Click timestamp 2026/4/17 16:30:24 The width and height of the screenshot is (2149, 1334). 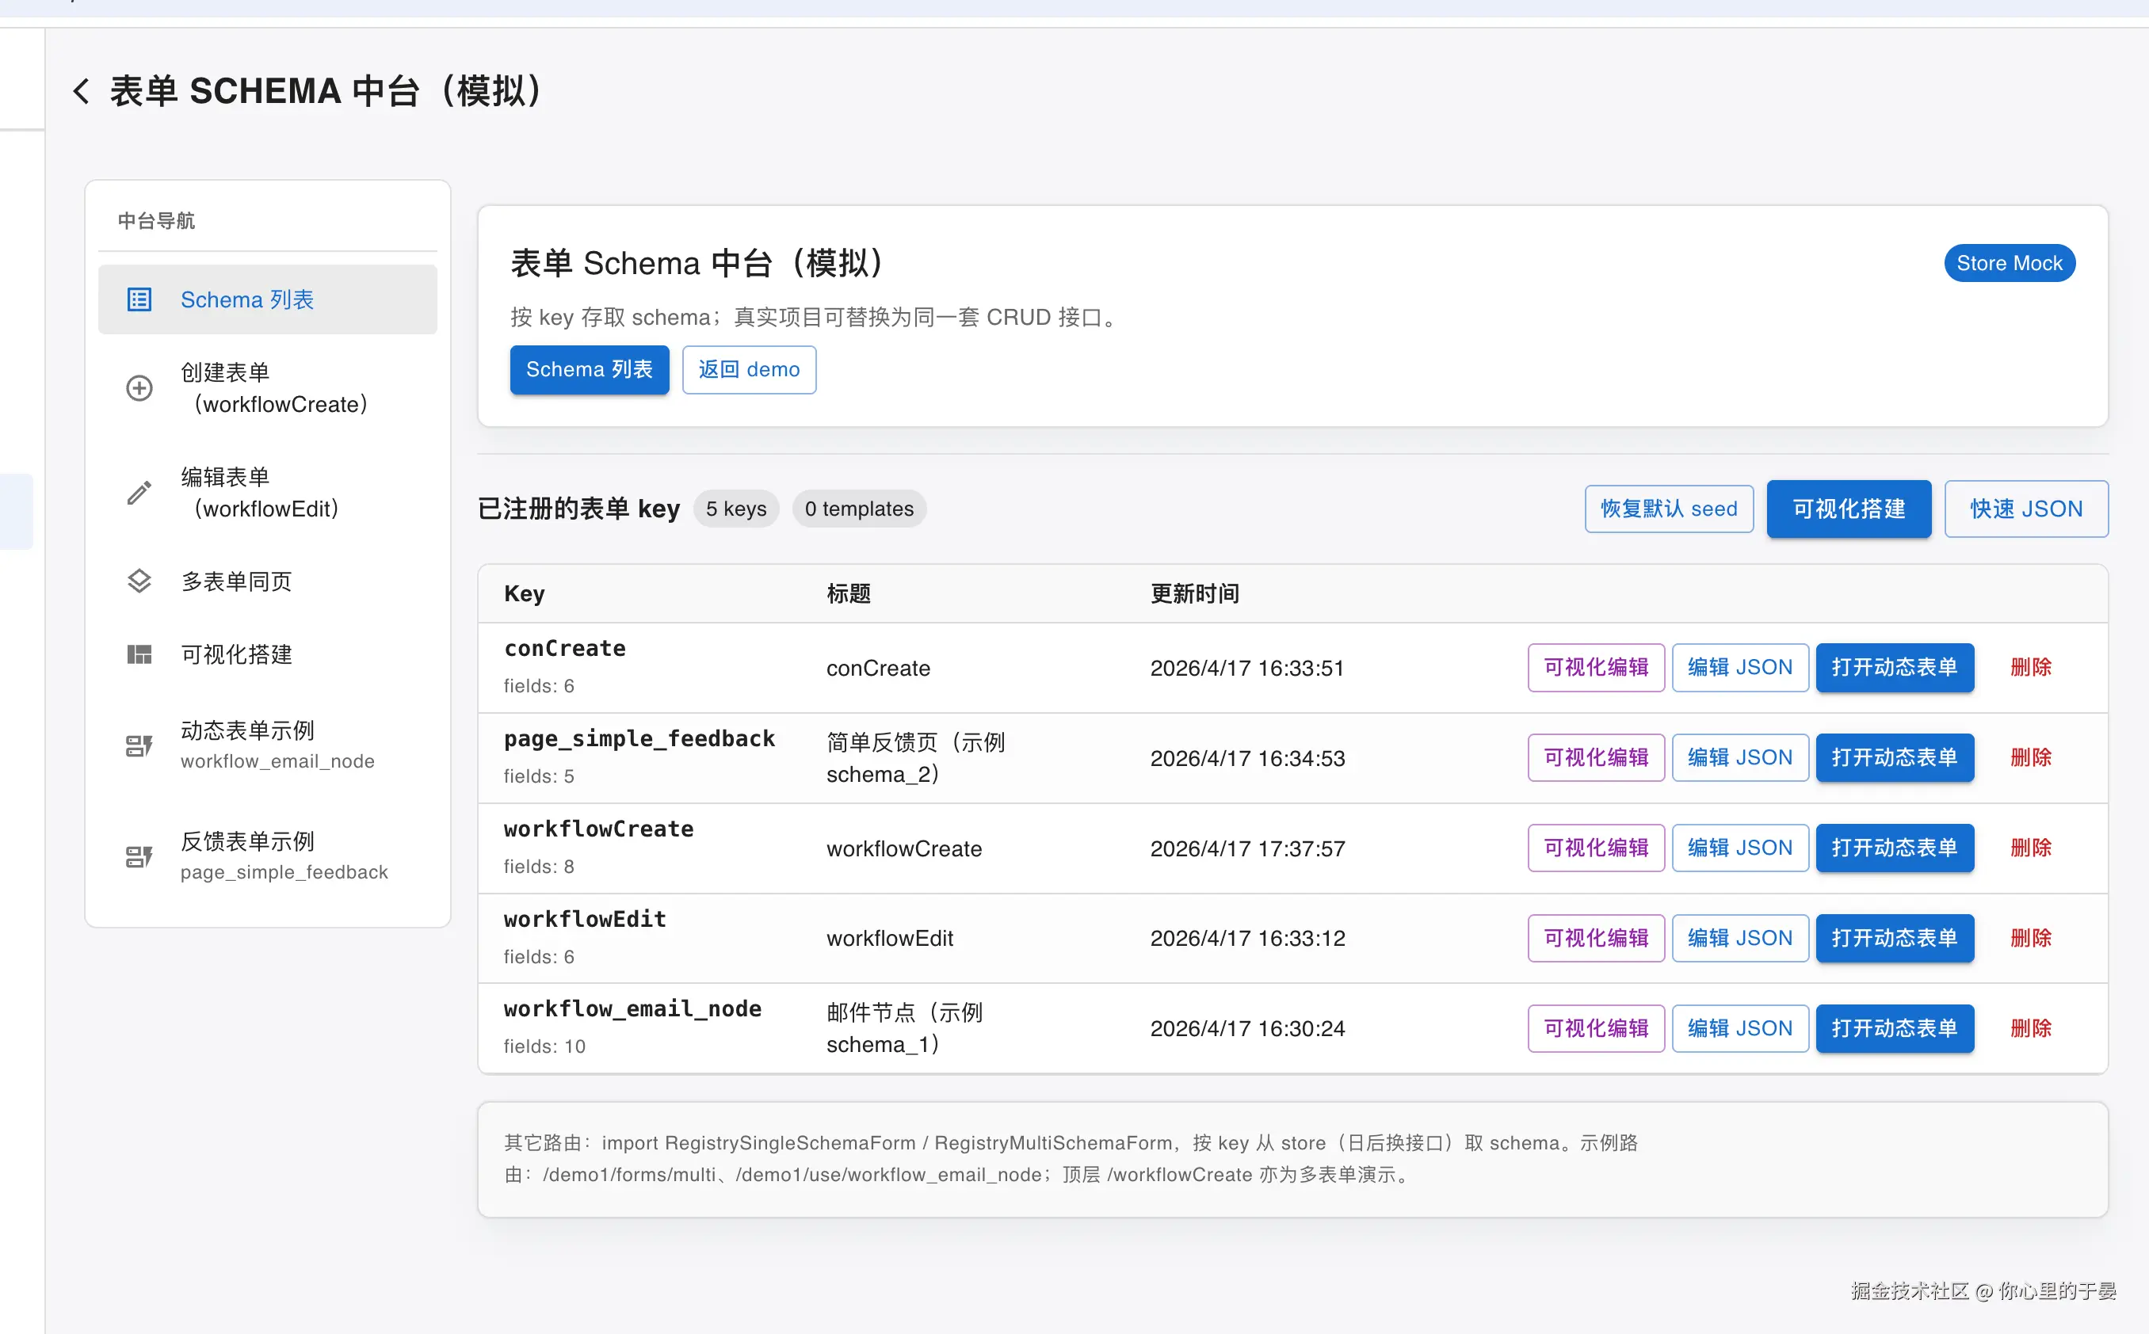[x=1248, y=1029]
